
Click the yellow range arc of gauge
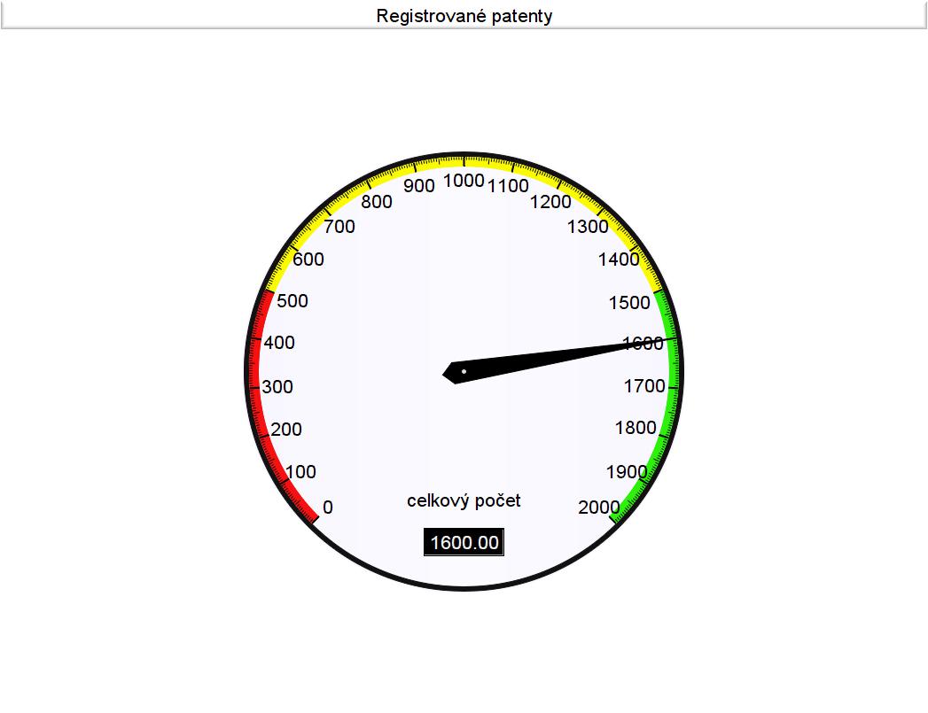(464, 162)
